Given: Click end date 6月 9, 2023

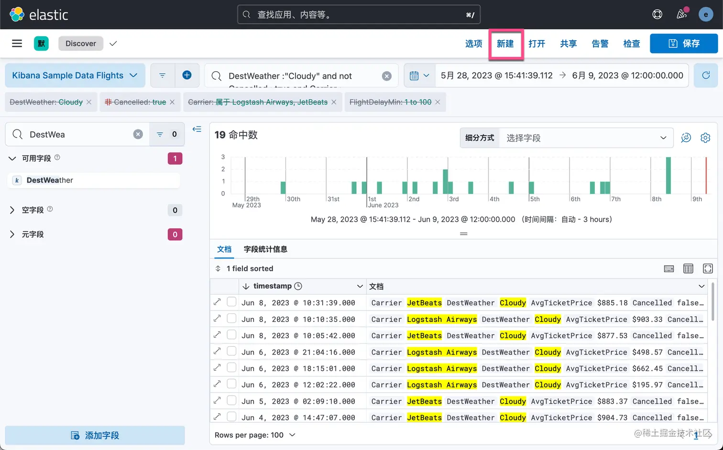Looking at the screenshot, I should [627, 75].
